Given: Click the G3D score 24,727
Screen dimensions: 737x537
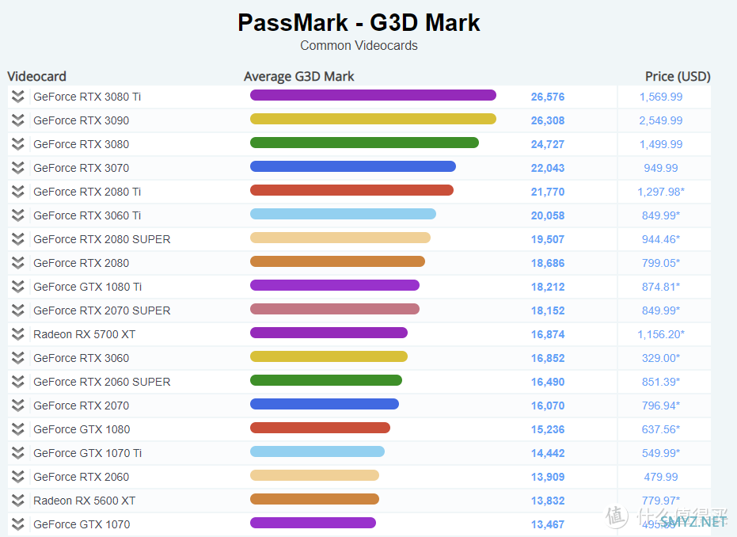Looking at the screenshot, I should pos(548,144).
